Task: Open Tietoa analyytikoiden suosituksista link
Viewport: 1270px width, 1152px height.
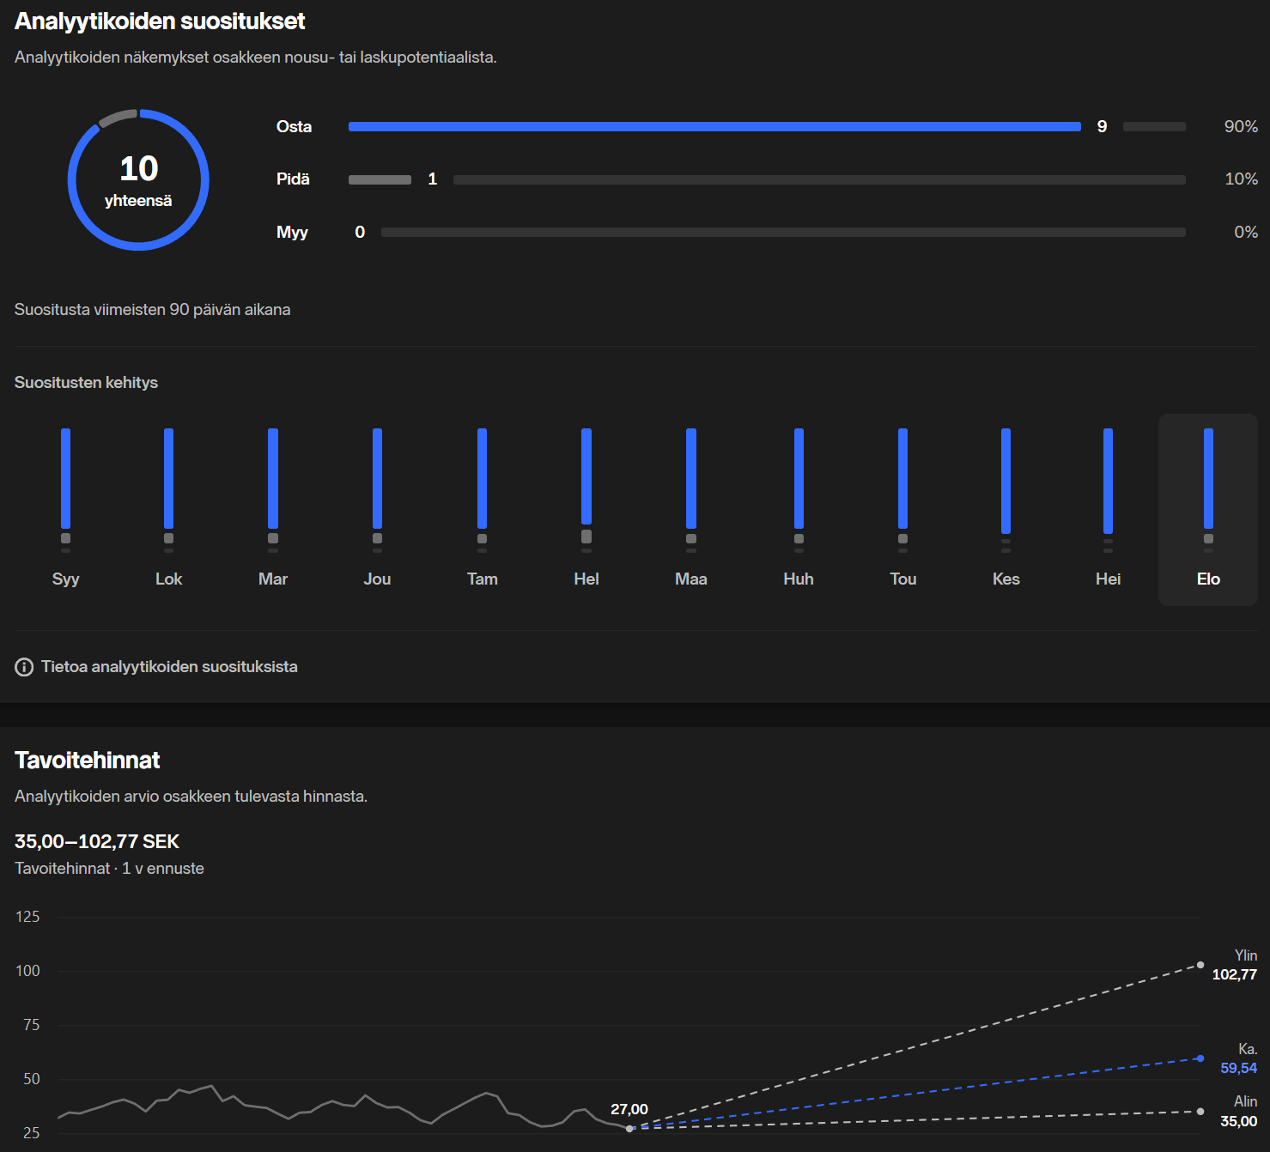Action: 169,667
